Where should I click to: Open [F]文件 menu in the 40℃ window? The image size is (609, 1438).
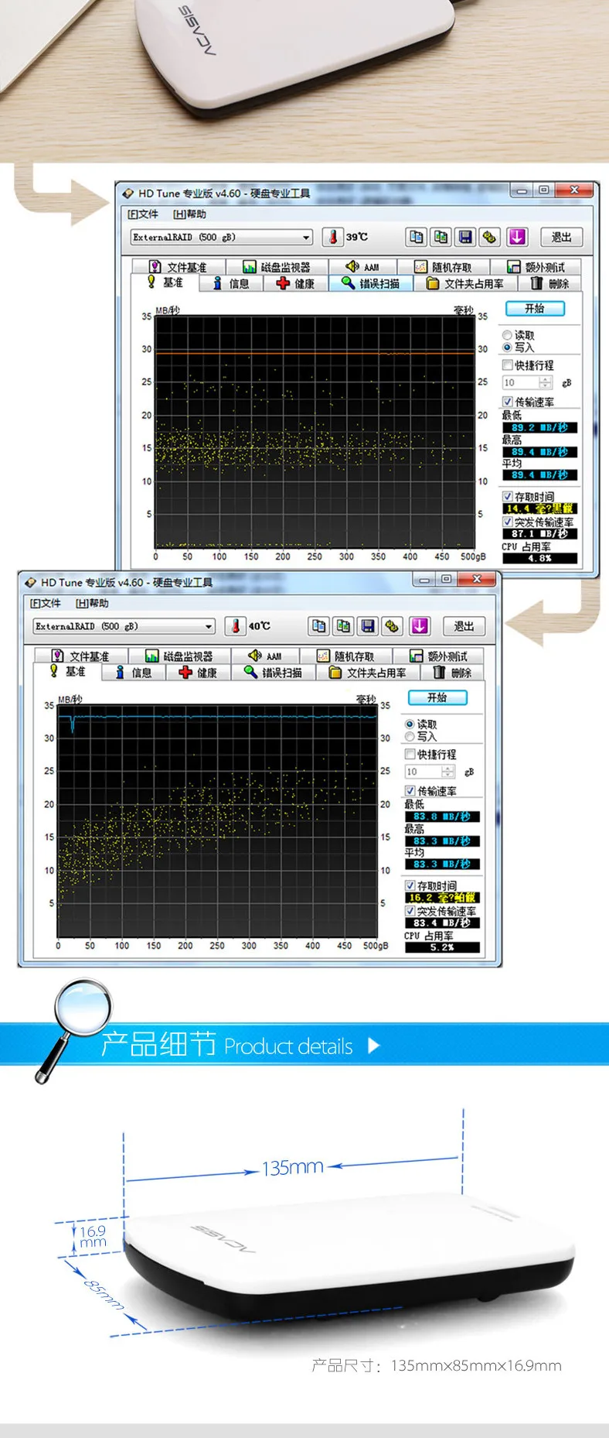46,604
